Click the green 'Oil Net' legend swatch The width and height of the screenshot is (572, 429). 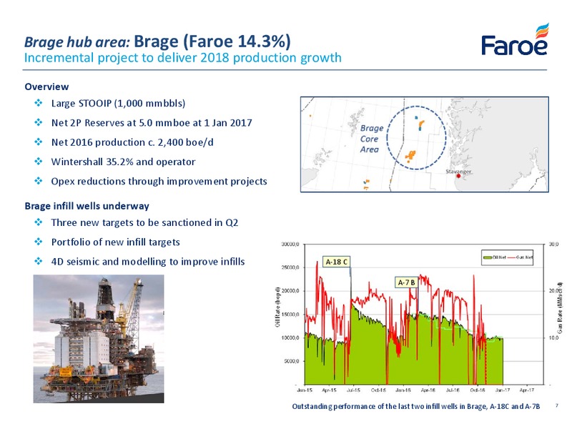point(488,257)
